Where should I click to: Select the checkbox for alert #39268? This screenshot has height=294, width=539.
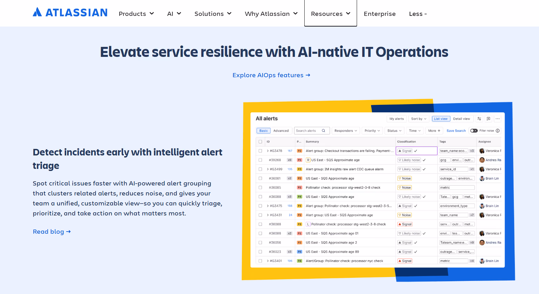click(260, 160)
